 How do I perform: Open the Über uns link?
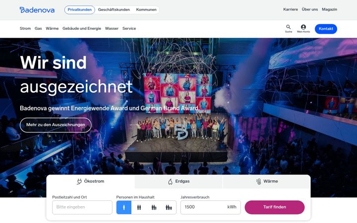[309, 9]
